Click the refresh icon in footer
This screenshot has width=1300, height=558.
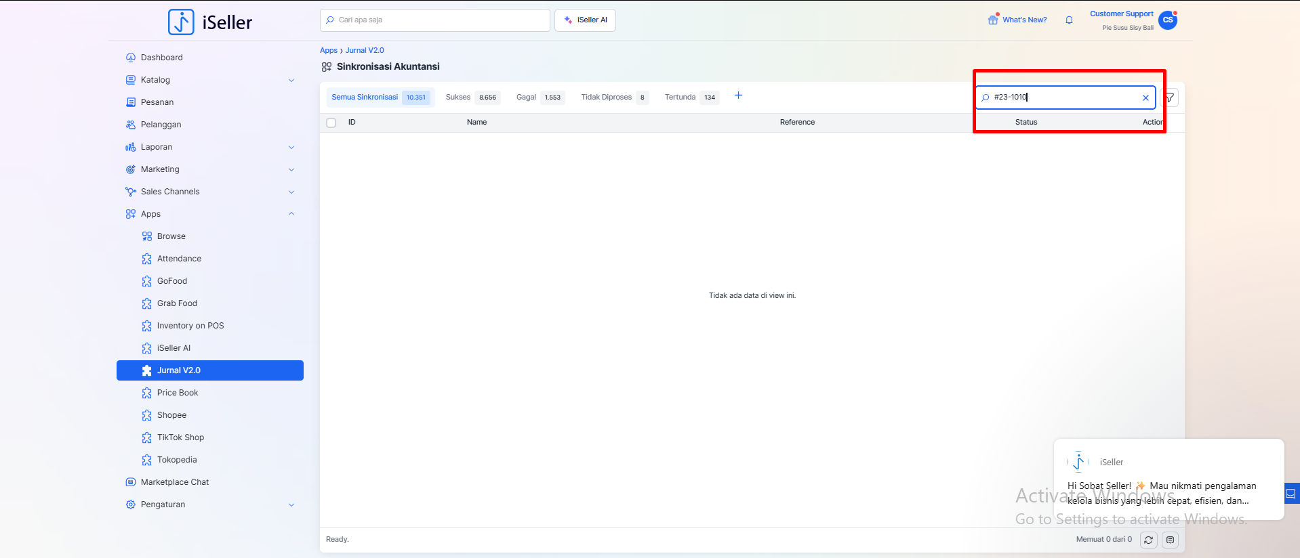[x=1148, y=540]
